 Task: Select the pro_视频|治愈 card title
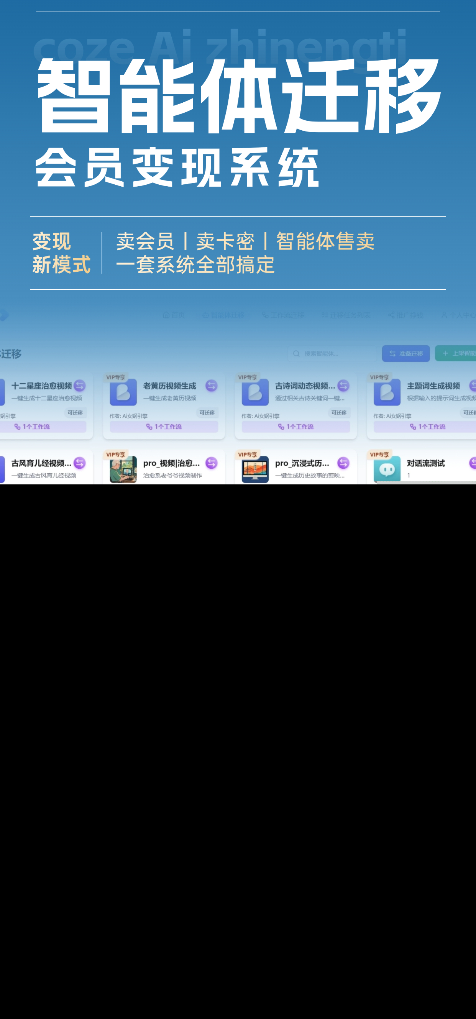pyautogui.click(x=172, y=463)
